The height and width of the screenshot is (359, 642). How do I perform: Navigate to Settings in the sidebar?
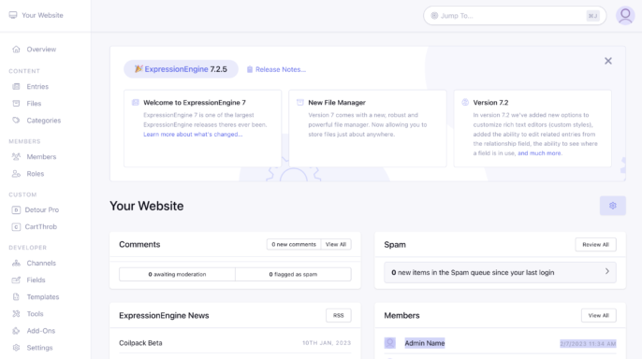39,348
